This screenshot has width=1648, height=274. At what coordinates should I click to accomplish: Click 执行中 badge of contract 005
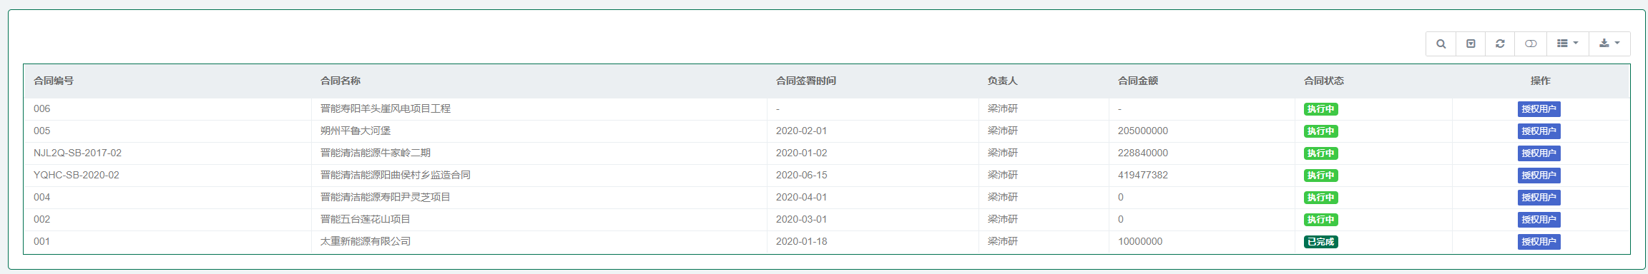click(x=1321, y=131)
